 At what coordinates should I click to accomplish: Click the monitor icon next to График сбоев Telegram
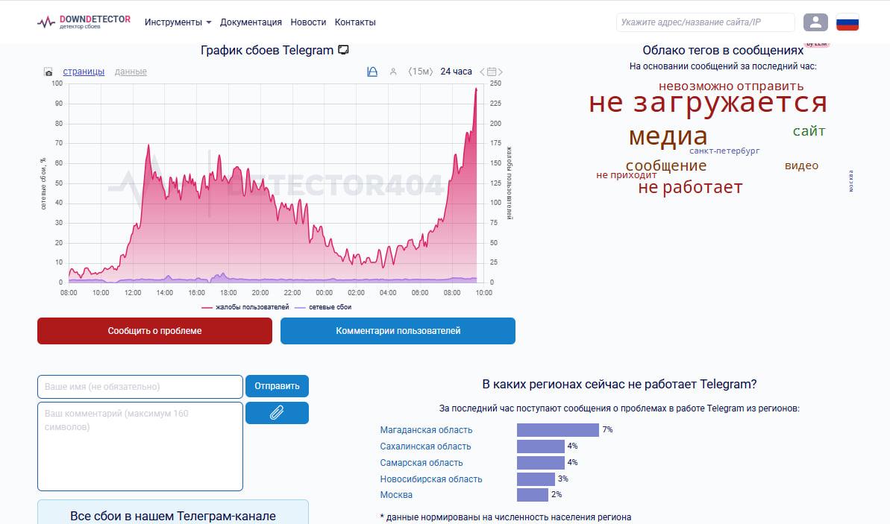[343, 50]
